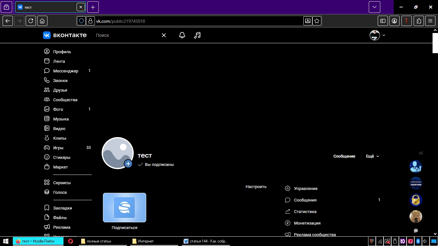
Task: Toggle the Вы подписаны subscription status
Action: click(156, 164)
